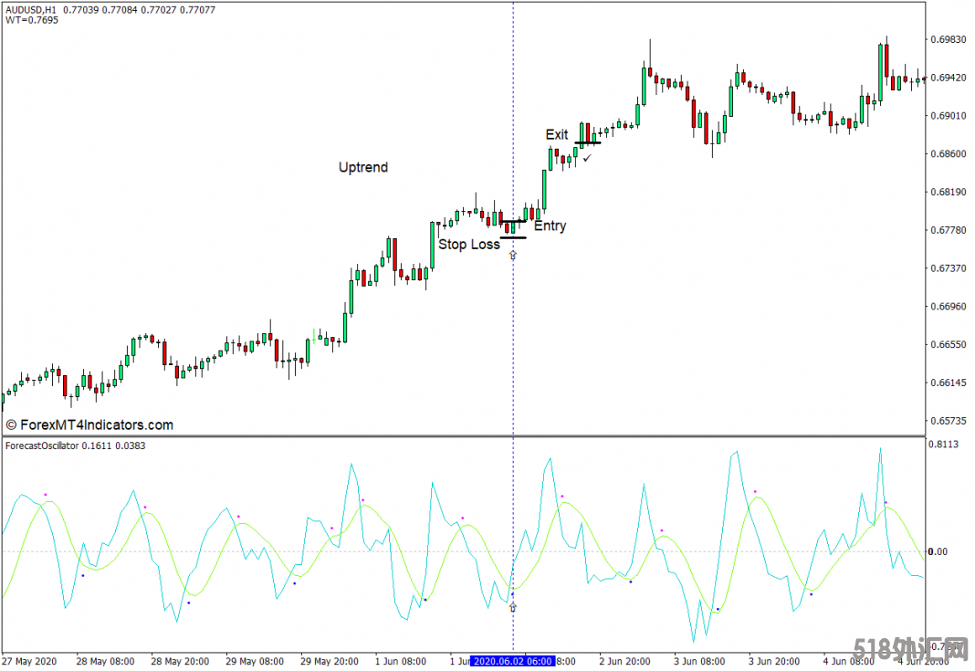Open the ForexMT4Indicators.com watermark link
The image size is (975, 671).
(89, 425)
